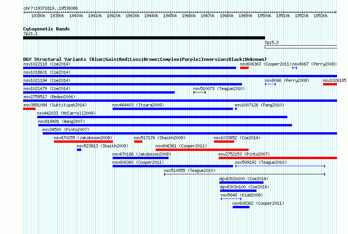Select the esv3891084 (Suktitipat2014) label
The height and width of the screenshot is (234, 348).
coord(55,105)
